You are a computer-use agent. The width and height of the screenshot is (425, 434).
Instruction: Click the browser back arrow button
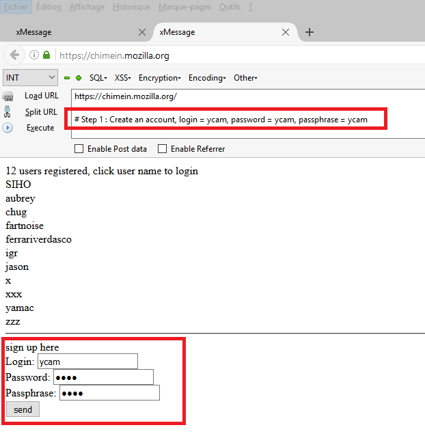pos(14,55)
